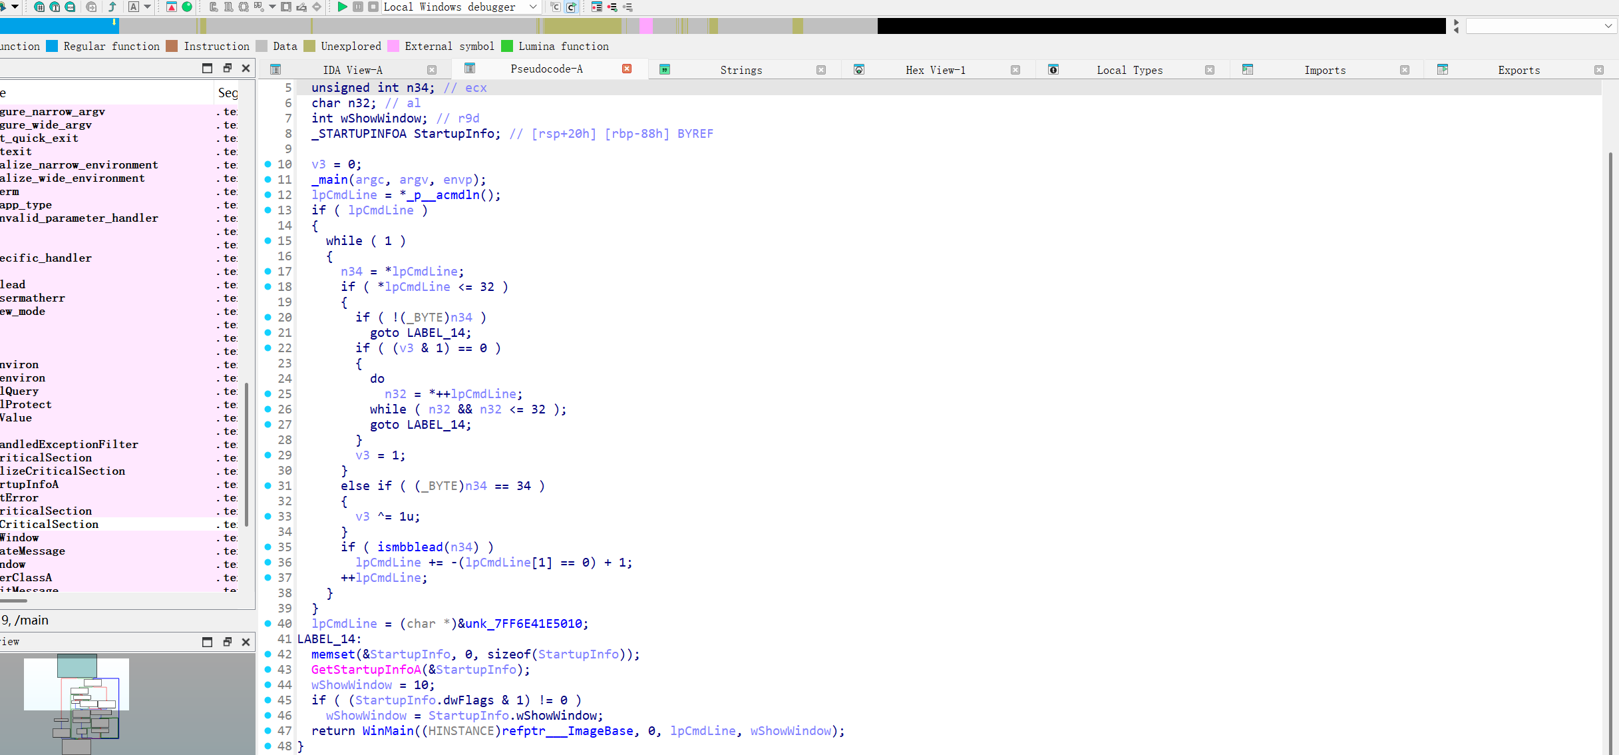This screenshot has height=755, width=1619.
Task: Click the Hex View-1 tab icon
Action: coord(859,70)
